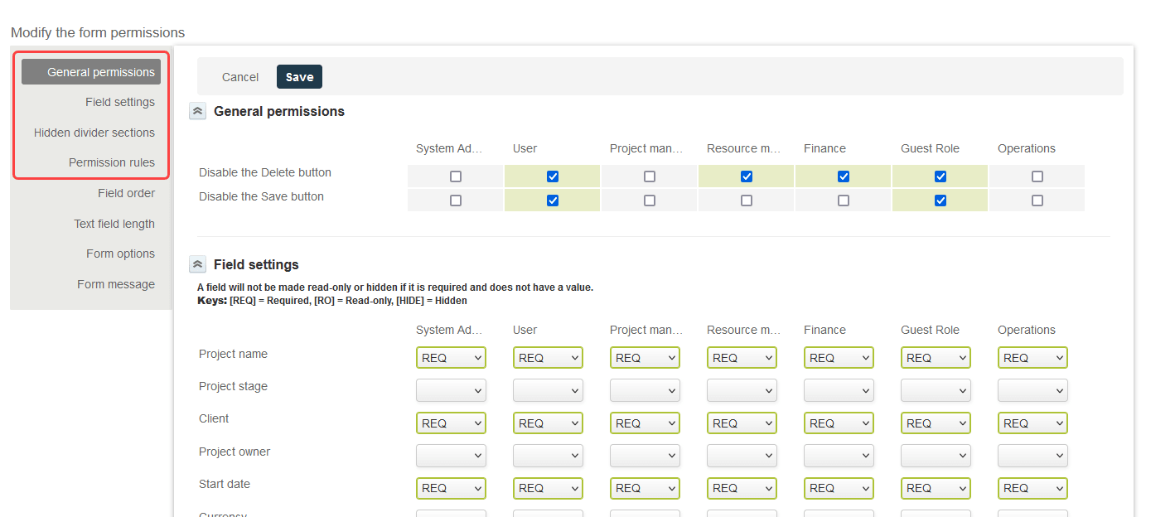This screenshot has width=1175, height=517.
Task: Click the Save button
Action: coord(299,77)
